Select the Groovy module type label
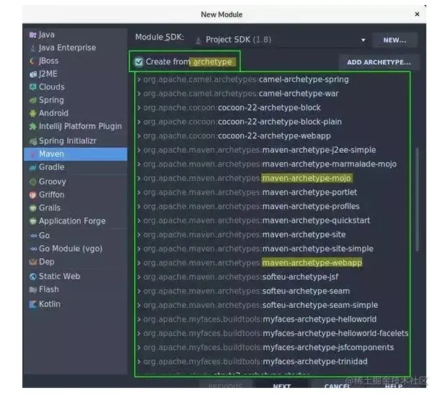 tap(53, 182)
